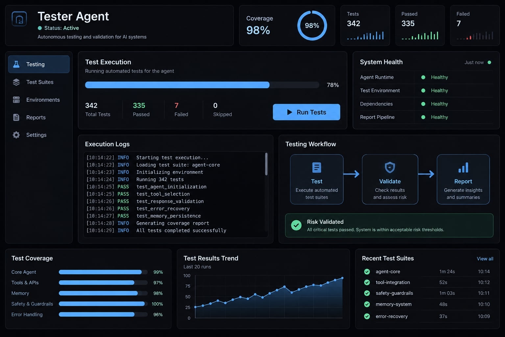The height and width of the screenshot is (337, 505).
Task: Click the tool-integration suite check icon
Action: [367, 282]
